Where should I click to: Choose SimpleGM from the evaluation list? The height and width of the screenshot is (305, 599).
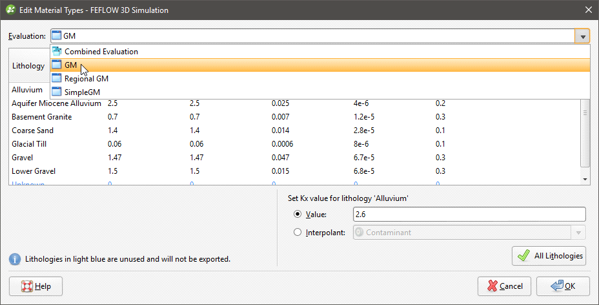pyautogui.click(x=82, y=92)
